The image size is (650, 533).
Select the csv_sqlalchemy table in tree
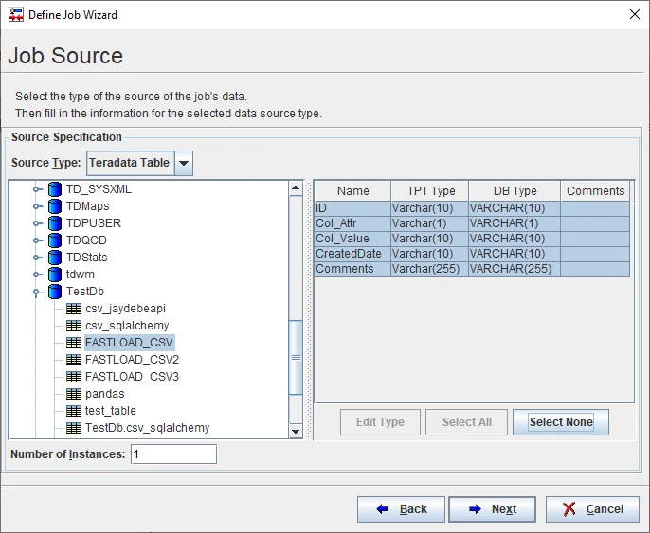126,326
